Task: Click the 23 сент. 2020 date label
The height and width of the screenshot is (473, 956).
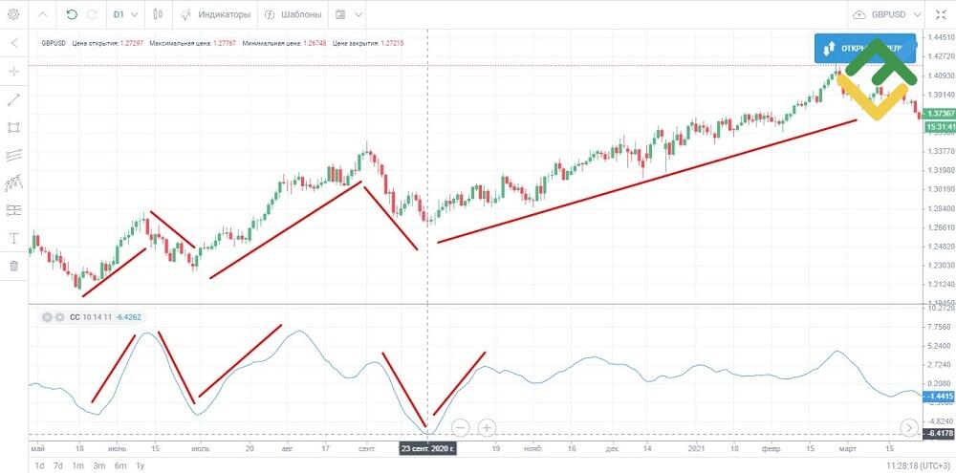Action: [427, 448]
